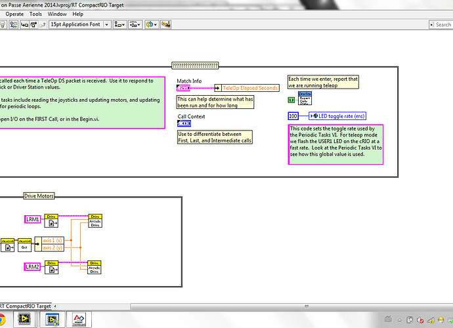Viewport: 453px width, 328px height.
Task: Select lower Arcade Drive VI
Action: pyautogui.click(x=94, y=267)
